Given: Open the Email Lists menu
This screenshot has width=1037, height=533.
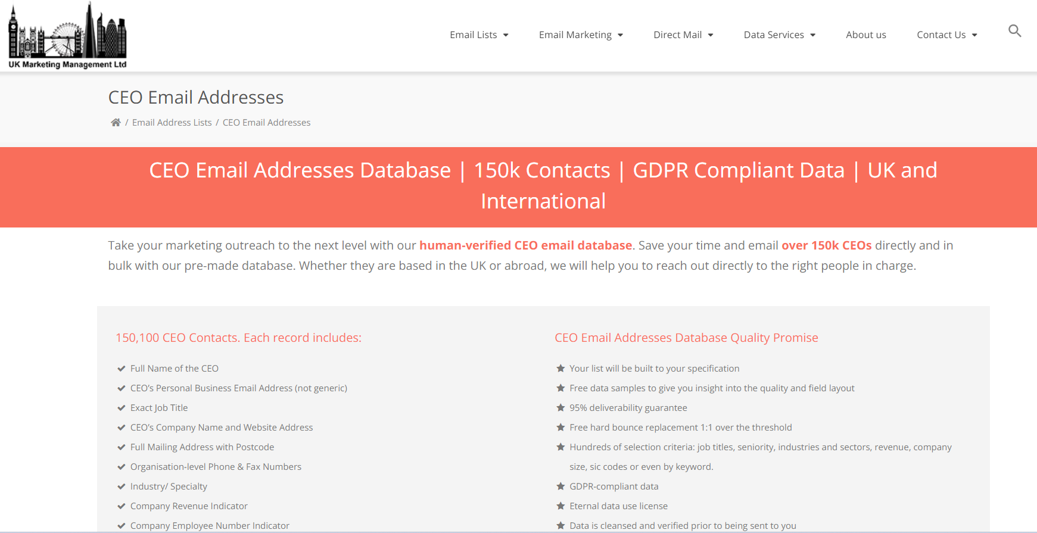Looking at the screenshot, I should [474, 35].
